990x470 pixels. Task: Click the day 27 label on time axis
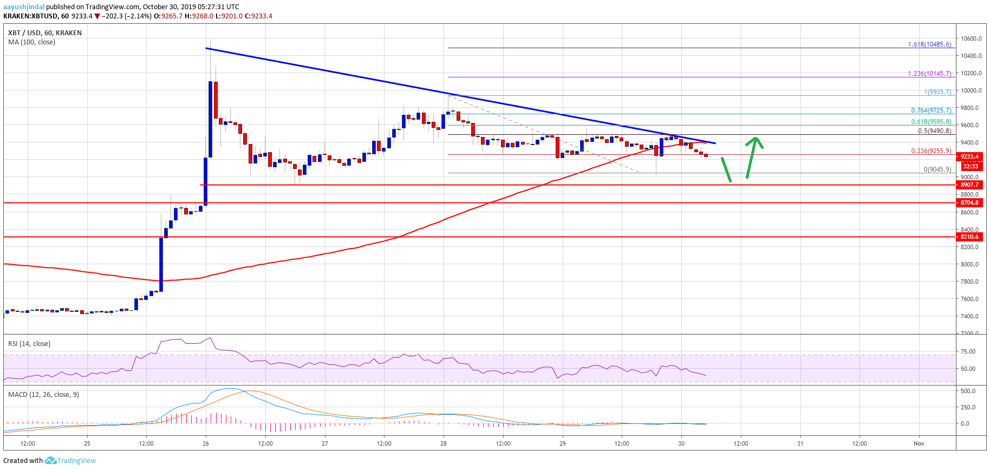coord(325,444)
